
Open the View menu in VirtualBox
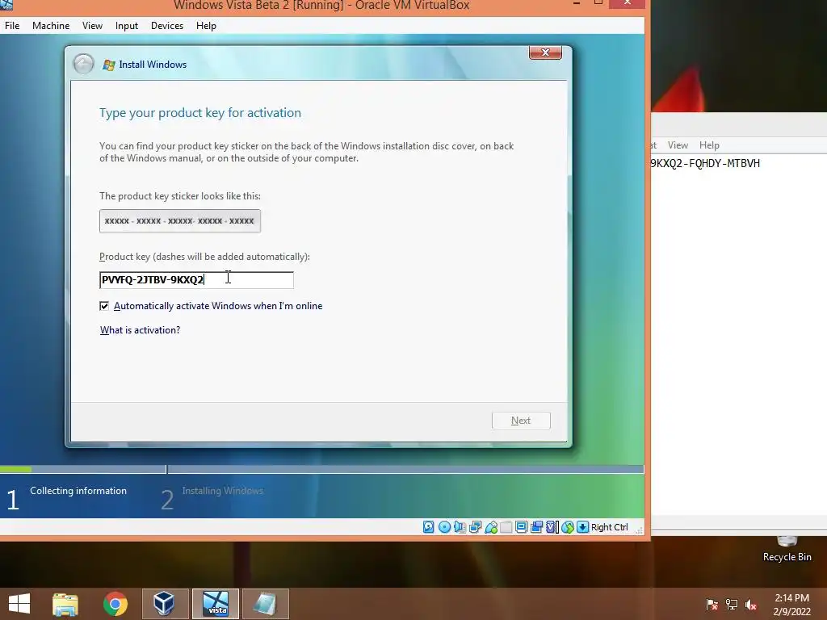pos(92,25)
